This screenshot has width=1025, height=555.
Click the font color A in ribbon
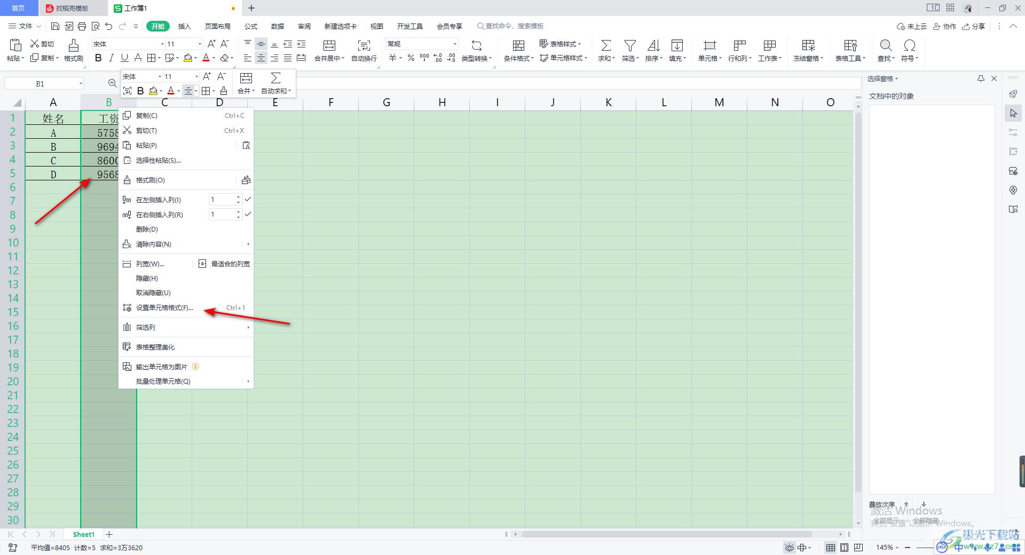(x=206, y=58)
